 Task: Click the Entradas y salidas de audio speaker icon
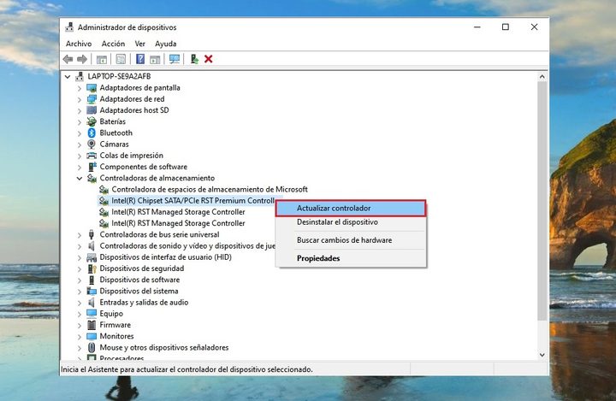[x=92, y=303]
